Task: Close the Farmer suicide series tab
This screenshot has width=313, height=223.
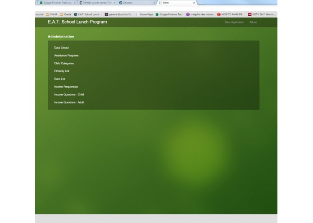Action: 114,3
